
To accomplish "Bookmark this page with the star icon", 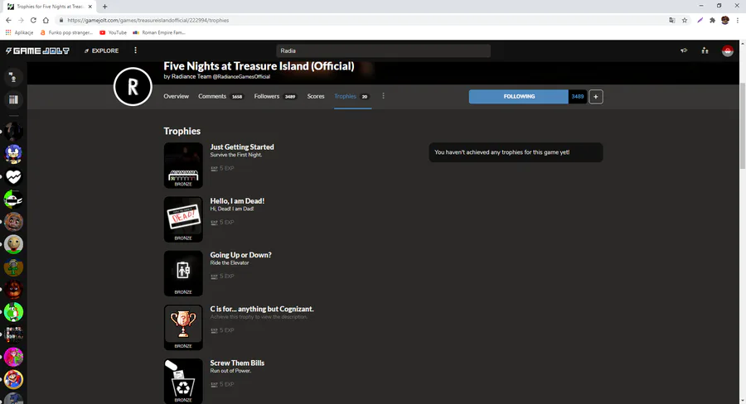I will tap(685, 21).
